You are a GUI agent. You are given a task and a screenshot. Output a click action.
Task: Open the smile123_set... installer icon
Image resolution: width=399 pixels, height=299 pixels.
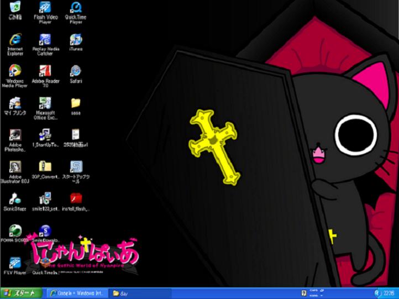click(x=45, y=202)
